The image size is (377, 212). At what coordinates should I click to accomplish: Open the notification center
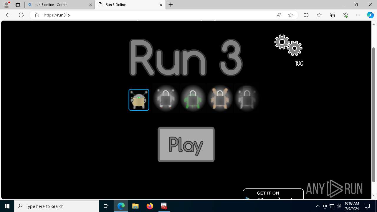(x=368, y=206)
